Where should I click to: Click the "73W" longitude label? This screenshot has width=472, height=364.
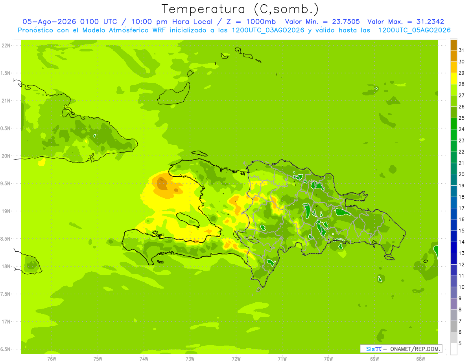190,359
